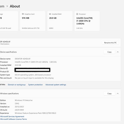This screenshot has height=124, width=124.
Task: Click the 3.40 GHz text in Processor card
Action: coord(80,28)
